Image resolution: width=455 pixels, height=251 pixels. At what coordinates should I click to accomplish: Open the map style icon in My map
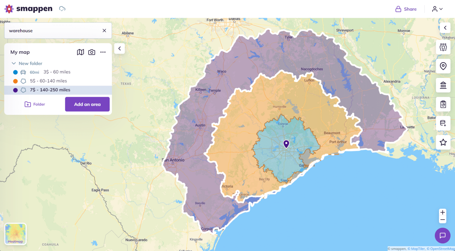80,52
